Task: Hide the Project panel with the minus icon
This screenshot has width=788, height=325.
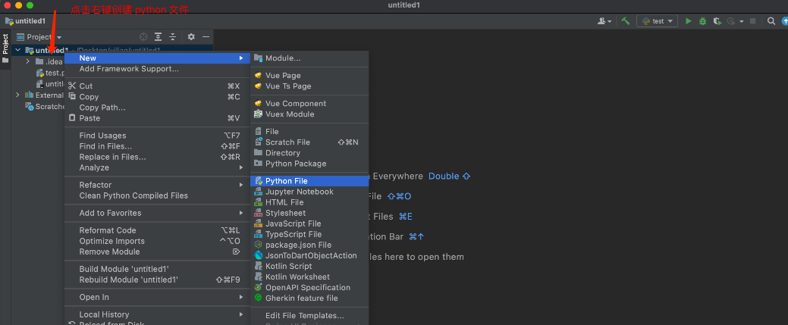Action: [x=206, y=36]
